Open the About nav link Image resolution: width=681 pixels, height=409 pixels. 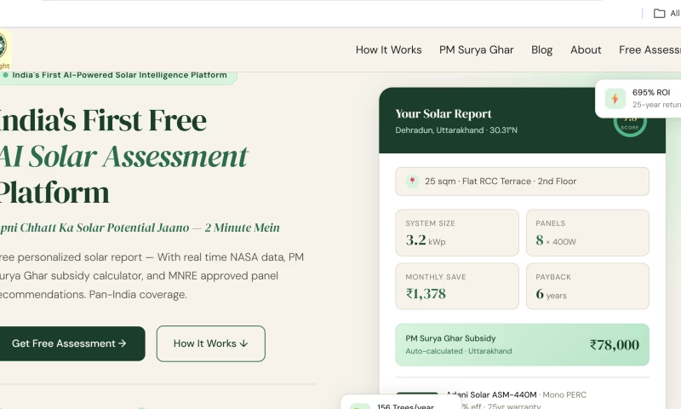[x=586, y=50]
